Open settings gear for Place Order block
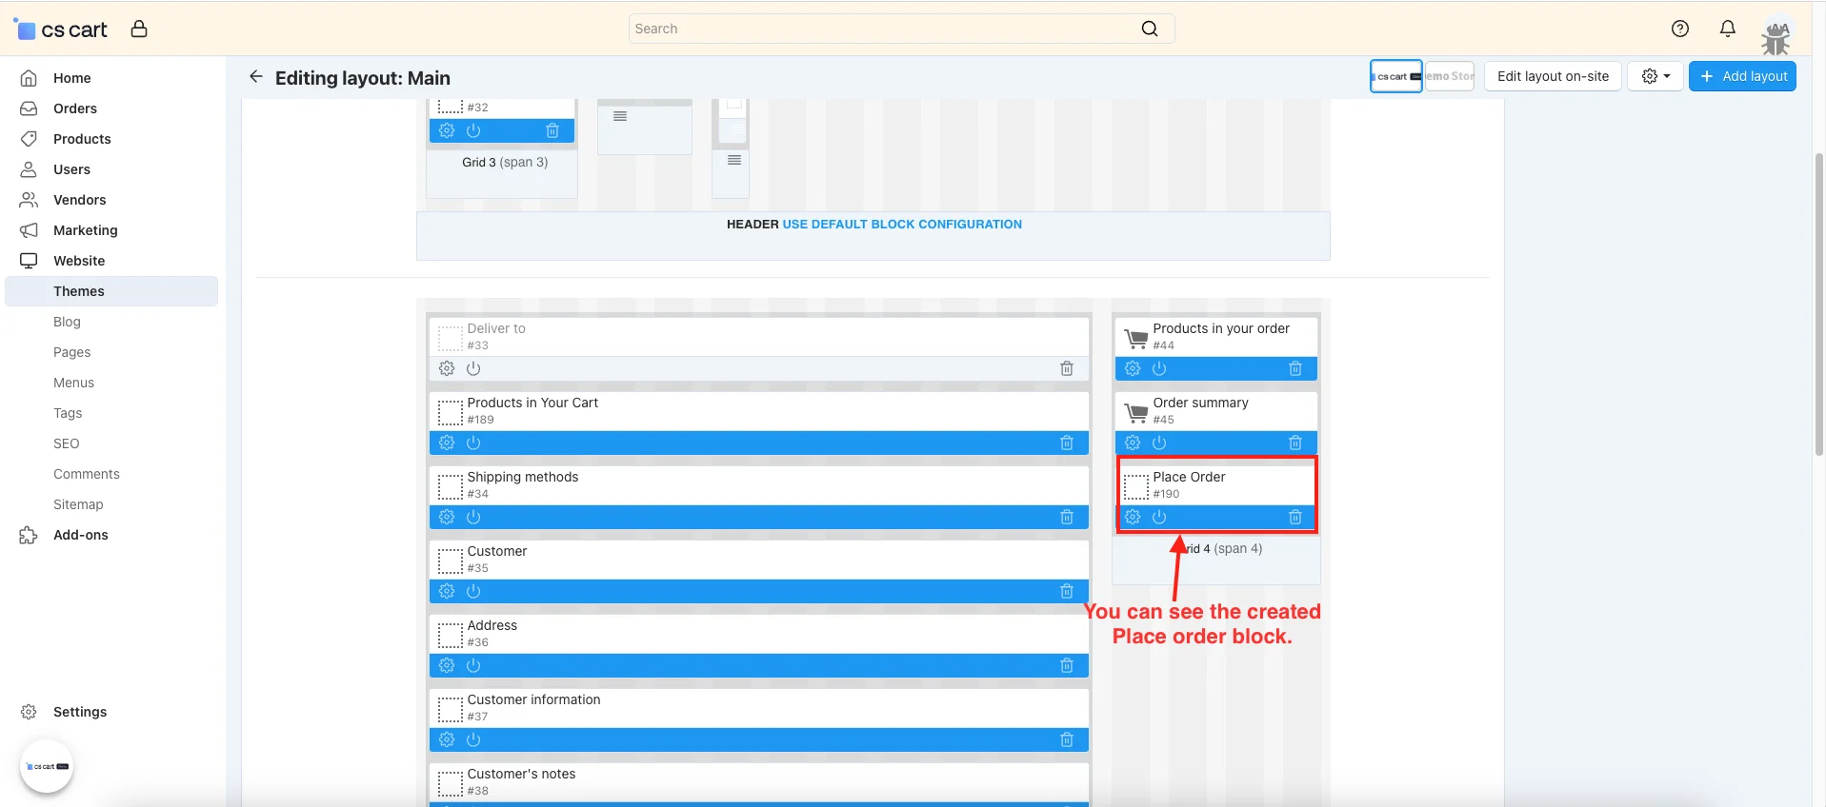1826x807 pixels. (1133, 518)
